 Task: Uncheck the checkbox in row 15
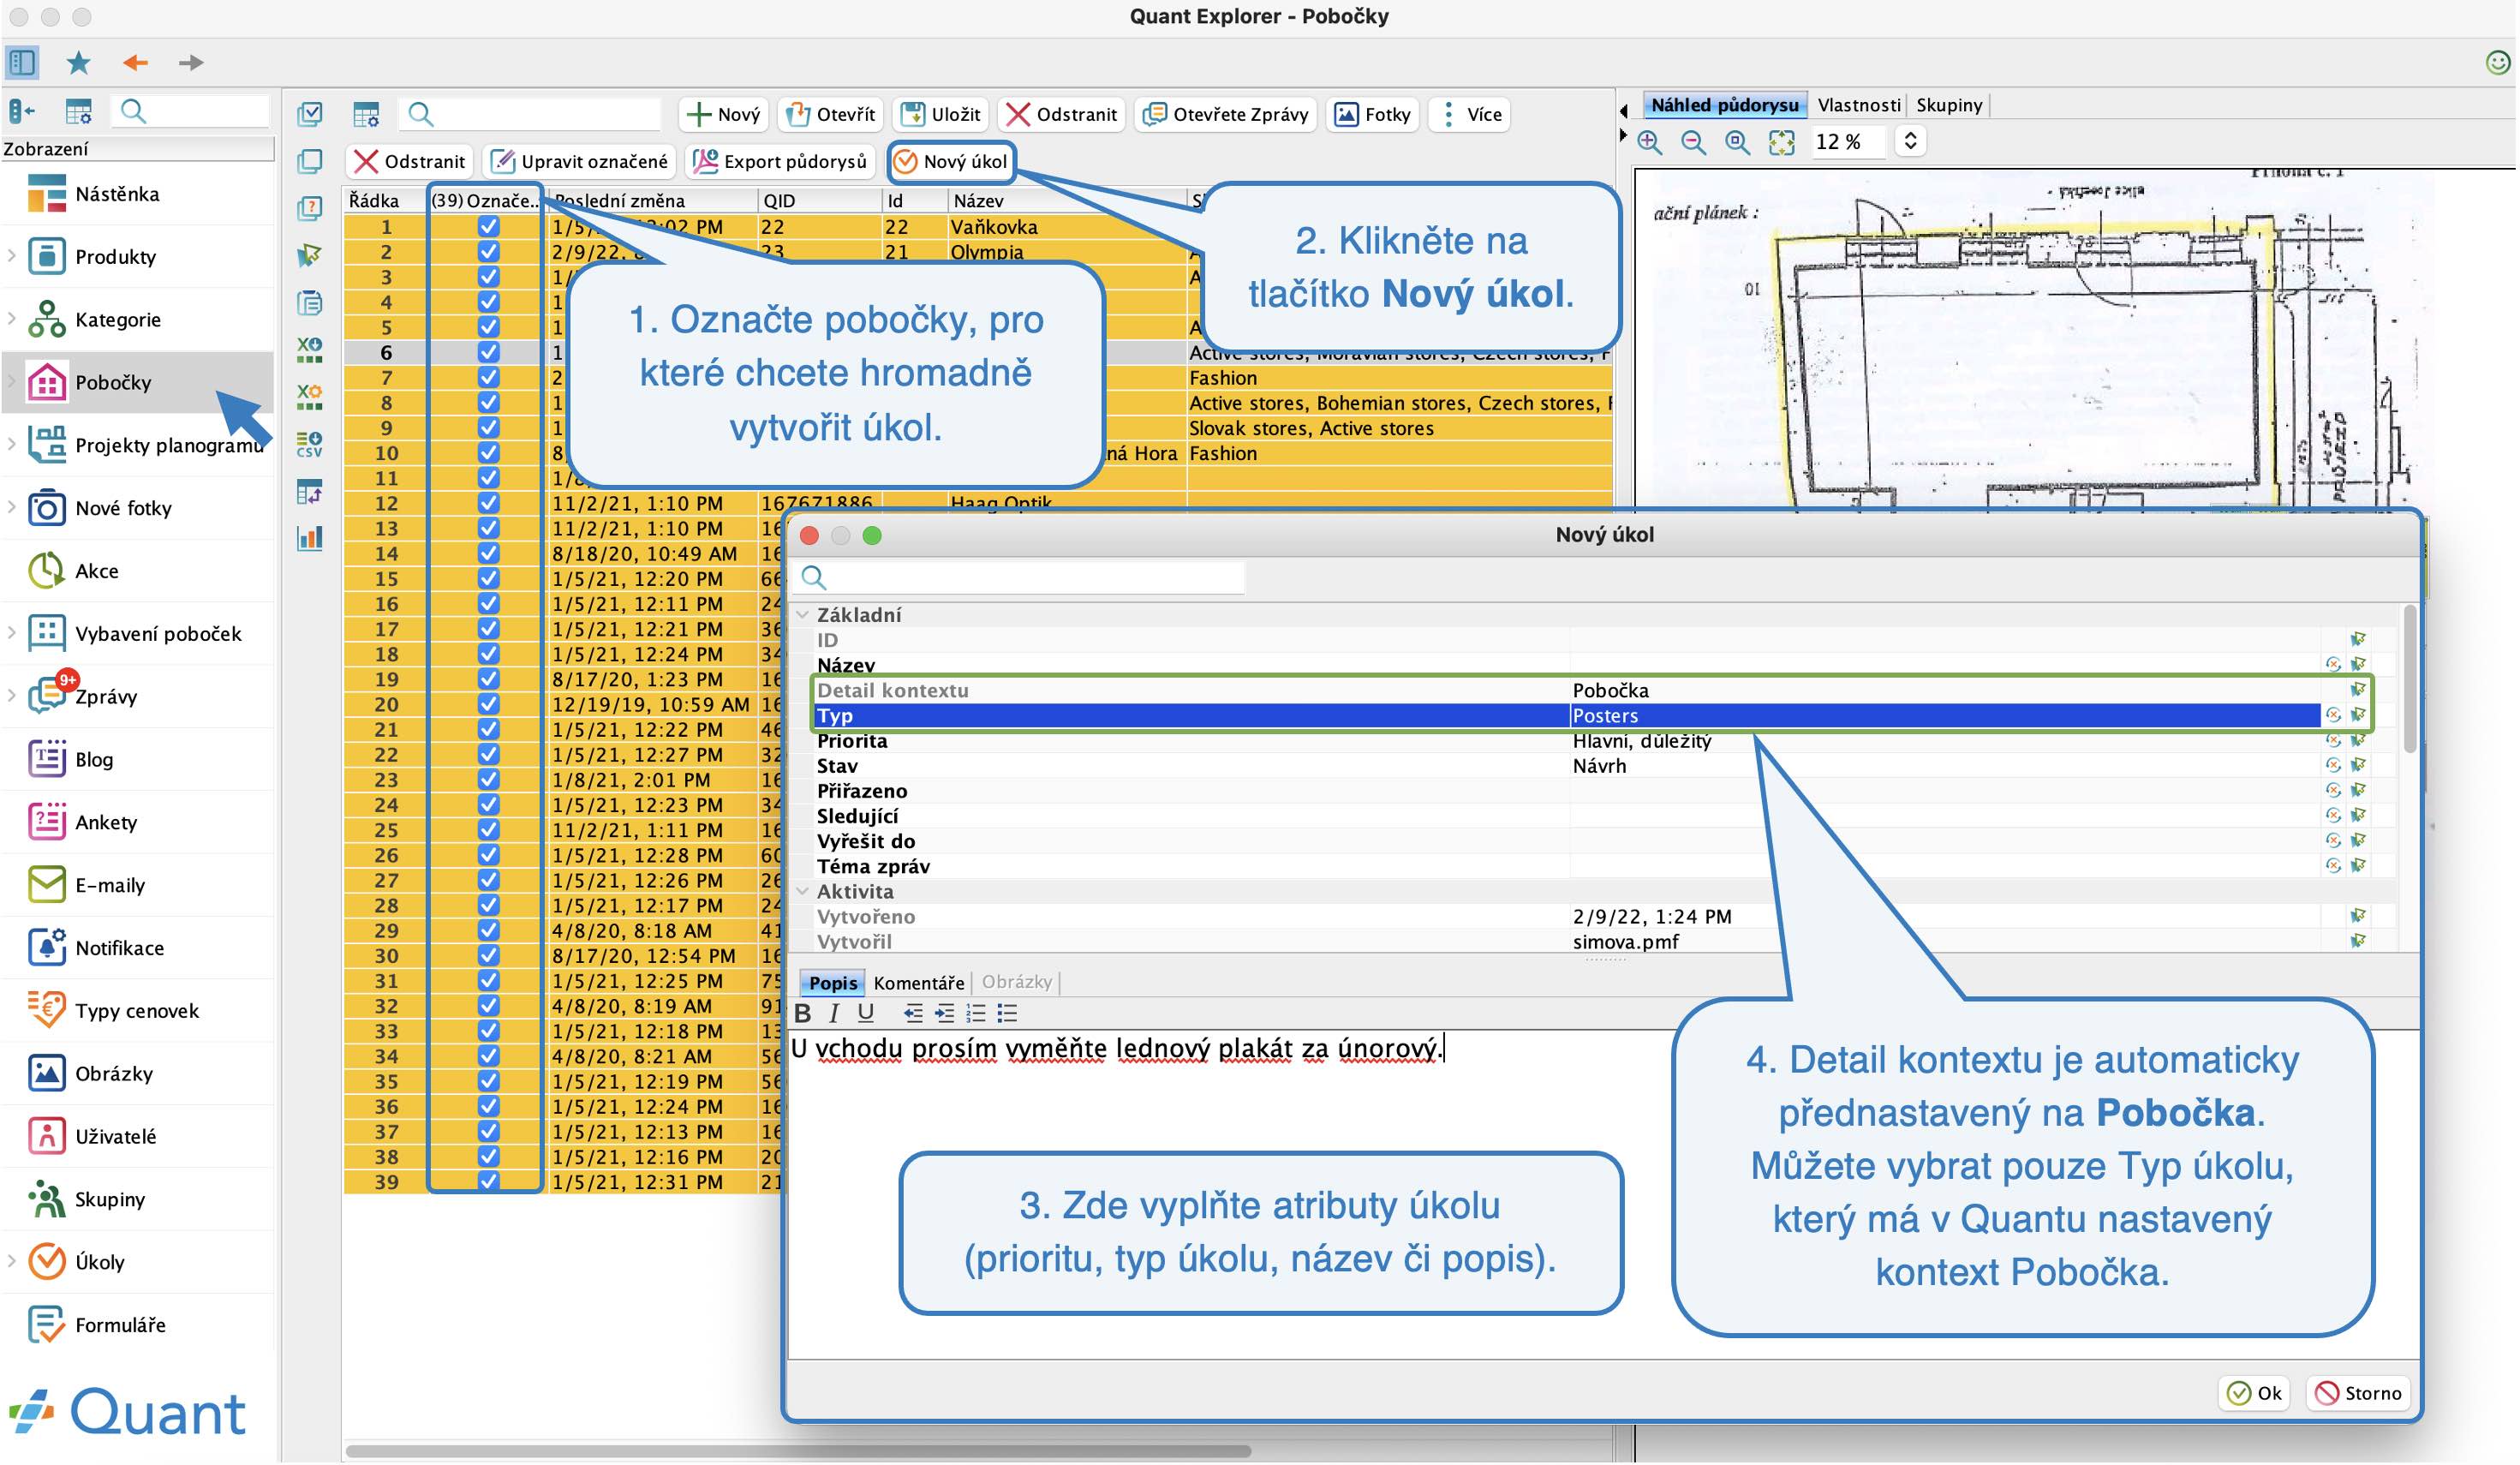pos(488,578)
